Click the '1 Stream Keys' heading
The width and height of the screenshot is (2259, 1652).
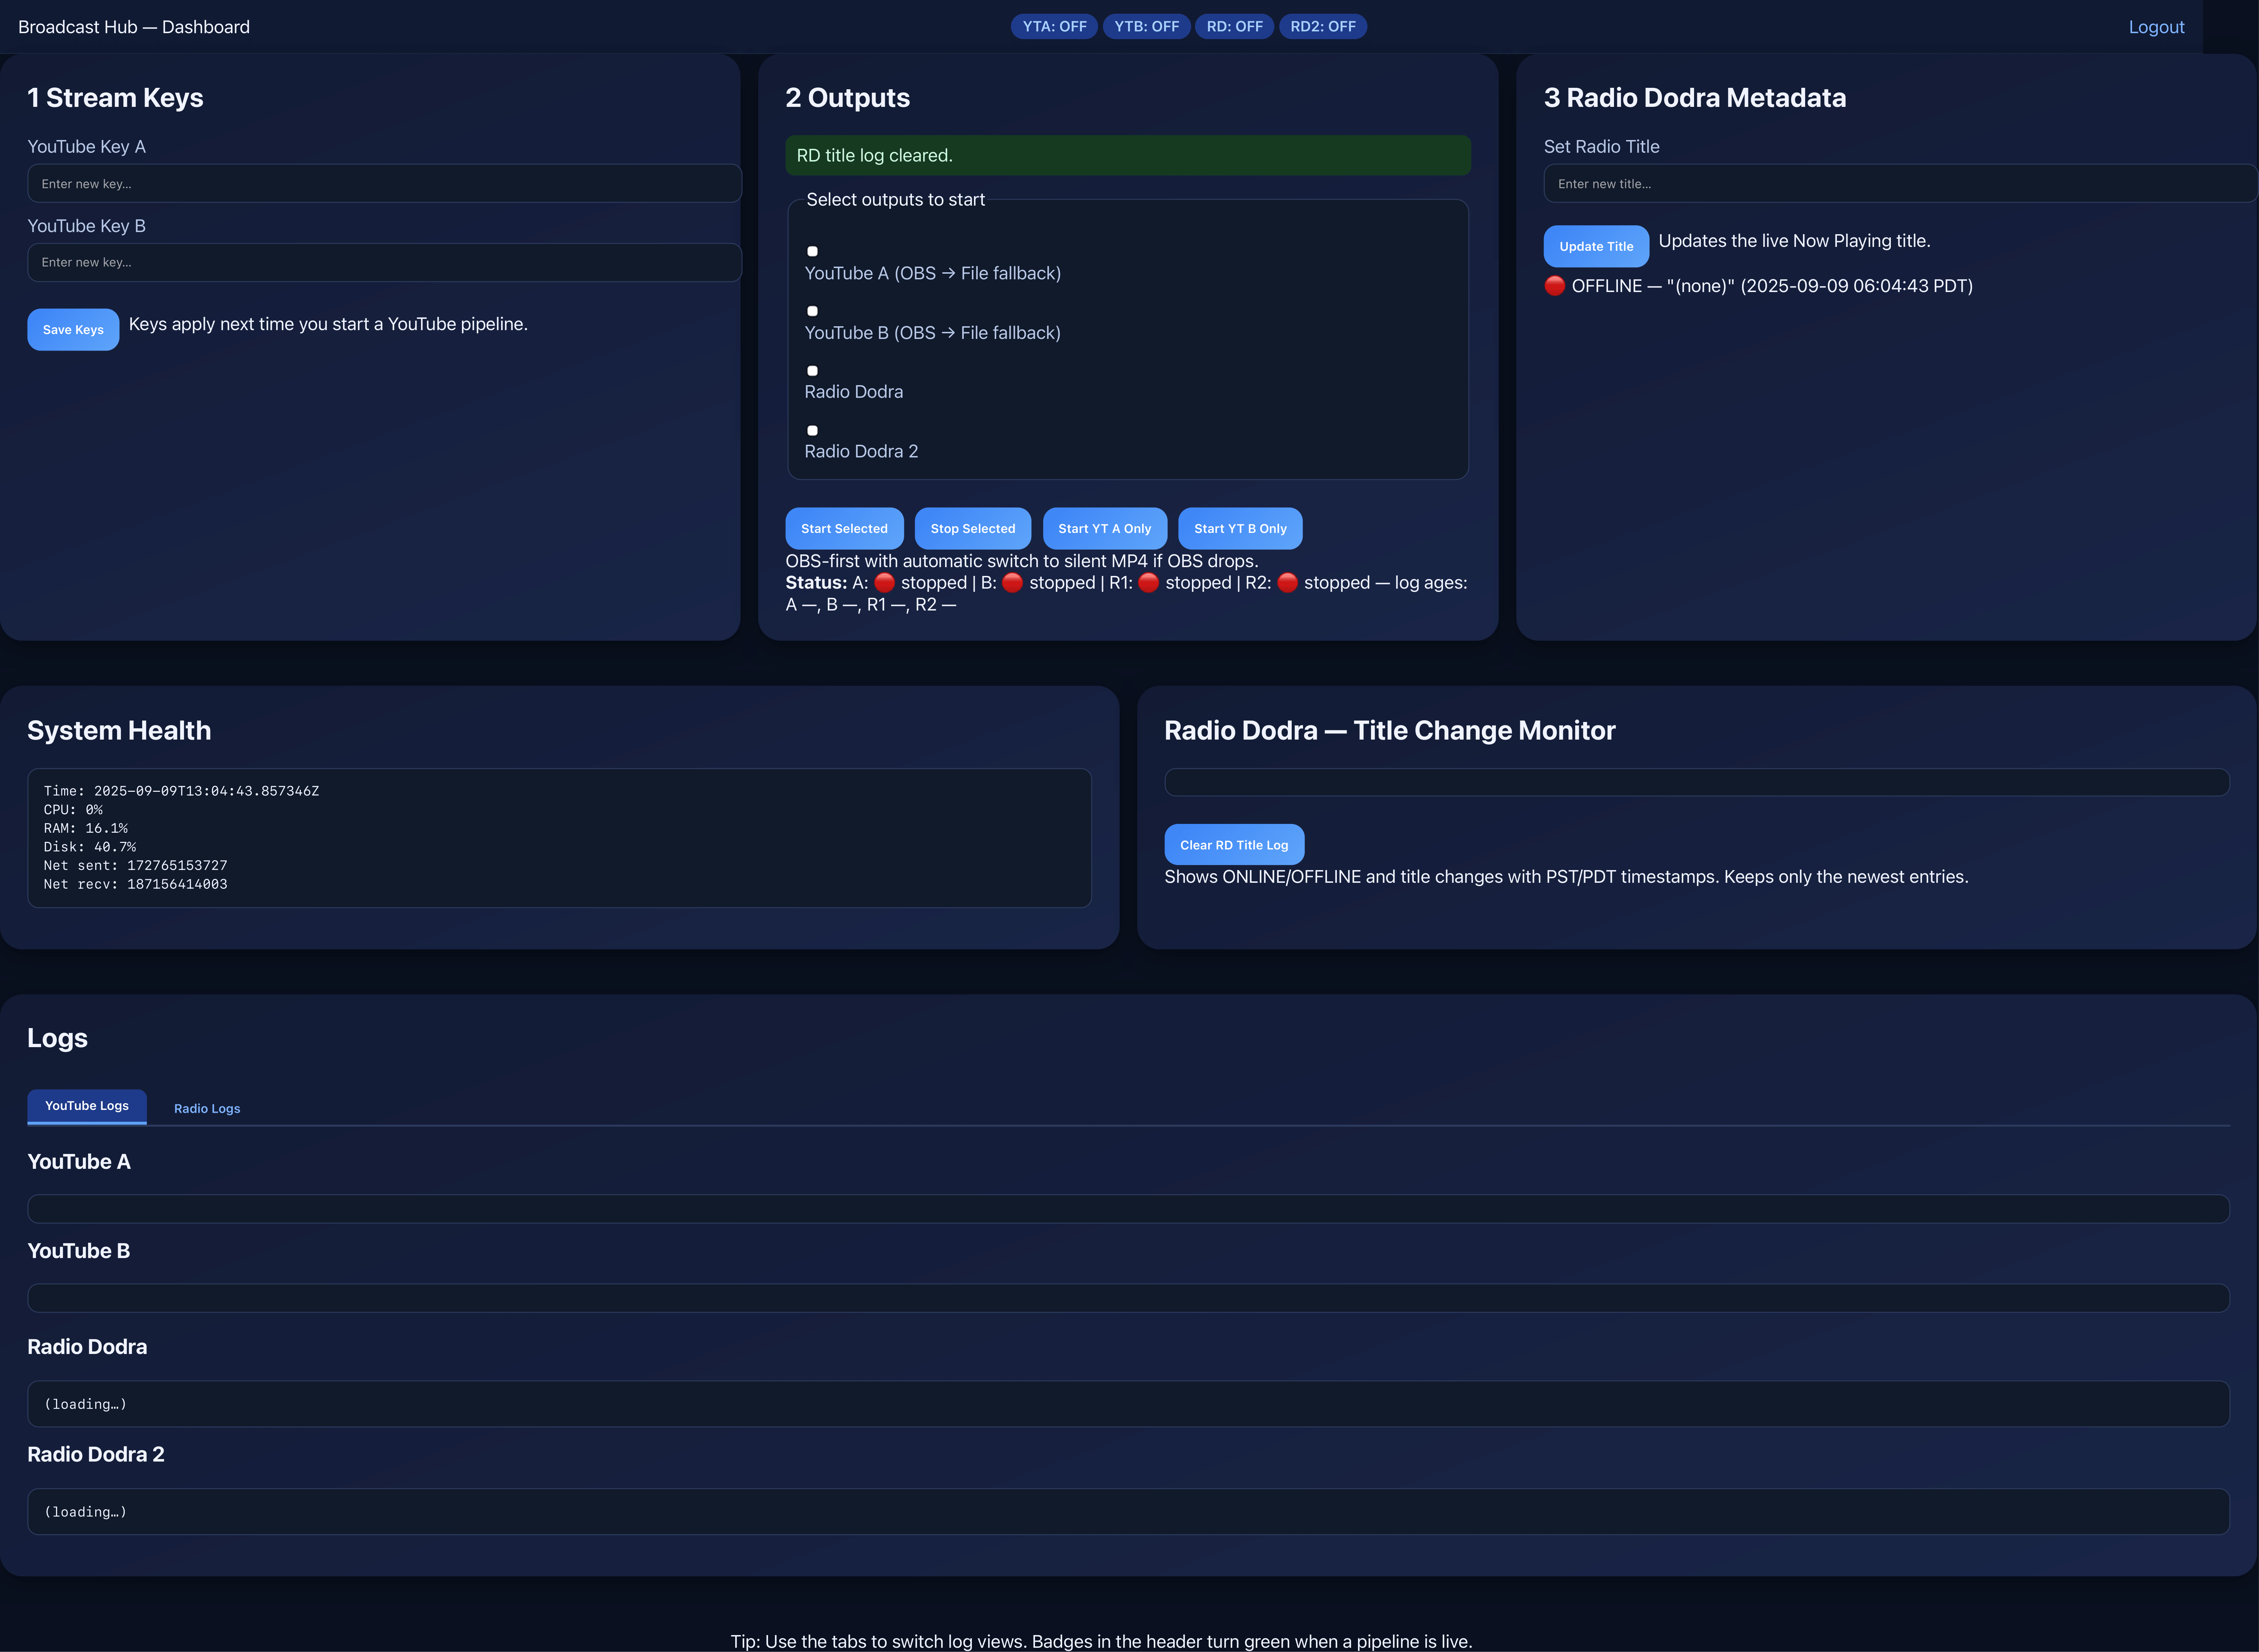click(115, 98)
